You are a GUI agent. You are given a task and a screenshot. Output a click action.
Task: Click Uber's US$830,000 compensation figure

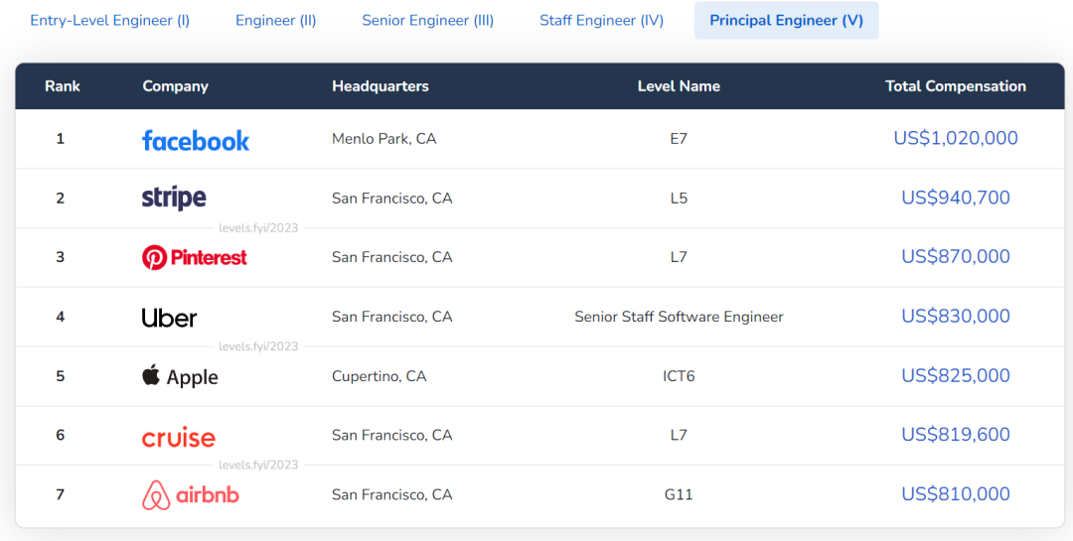click(x=956, y=317)
